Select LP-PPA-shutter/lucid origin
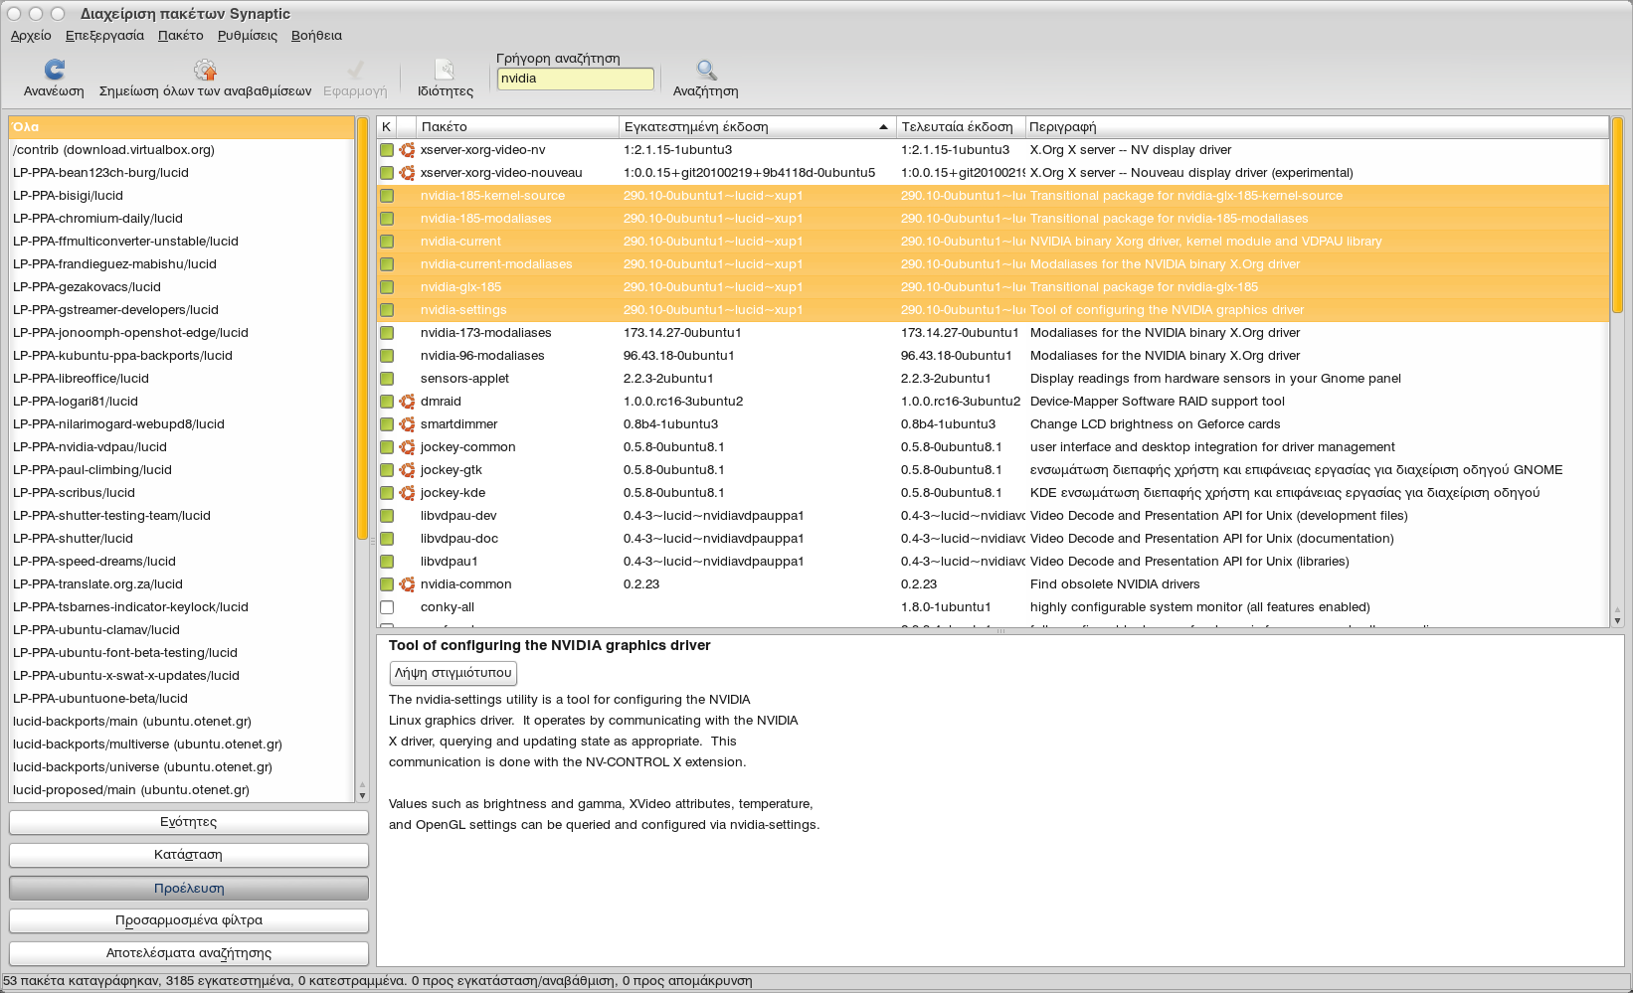The image size is (1633, 993). [181, 539]
